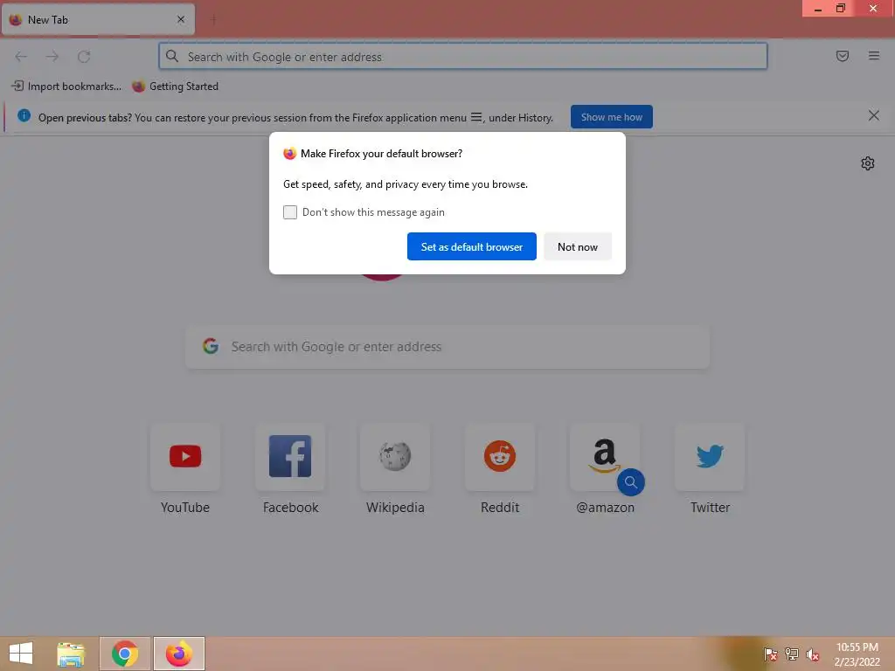895x671 pixels.
Task: Open new tab page settings gear
Action: (867, 163)
